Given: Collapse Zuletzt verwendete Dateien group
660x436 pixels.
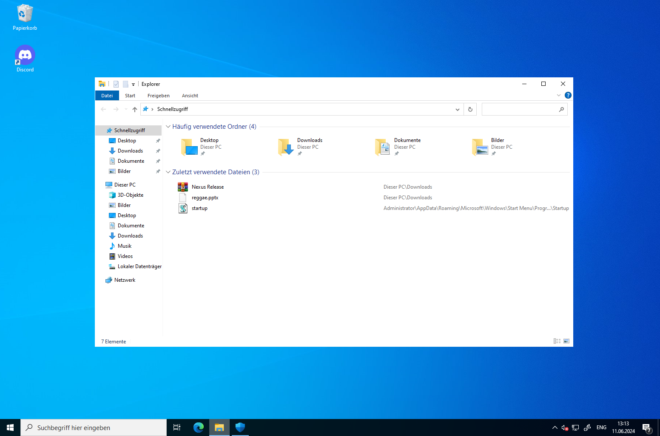Looking at the screenshot, I should tap(168, 172).
